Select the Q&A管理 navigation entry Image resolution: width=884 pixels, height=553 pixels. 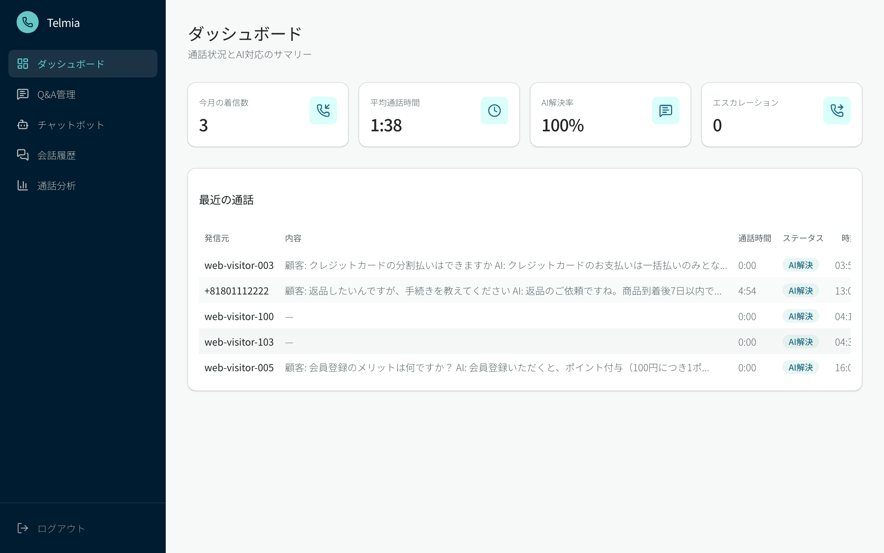[57, 94]
